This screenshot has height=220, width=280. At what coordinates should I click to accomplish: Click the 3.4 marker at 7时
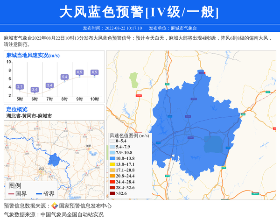tap(49, 85)
